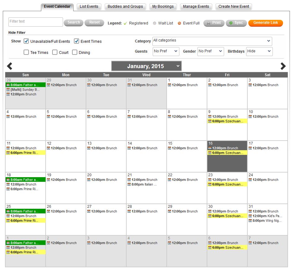Screen dimensions: 293x271
Task: Uncheck Unavailable/Full Events checkbox
Action: click(26, 41)
